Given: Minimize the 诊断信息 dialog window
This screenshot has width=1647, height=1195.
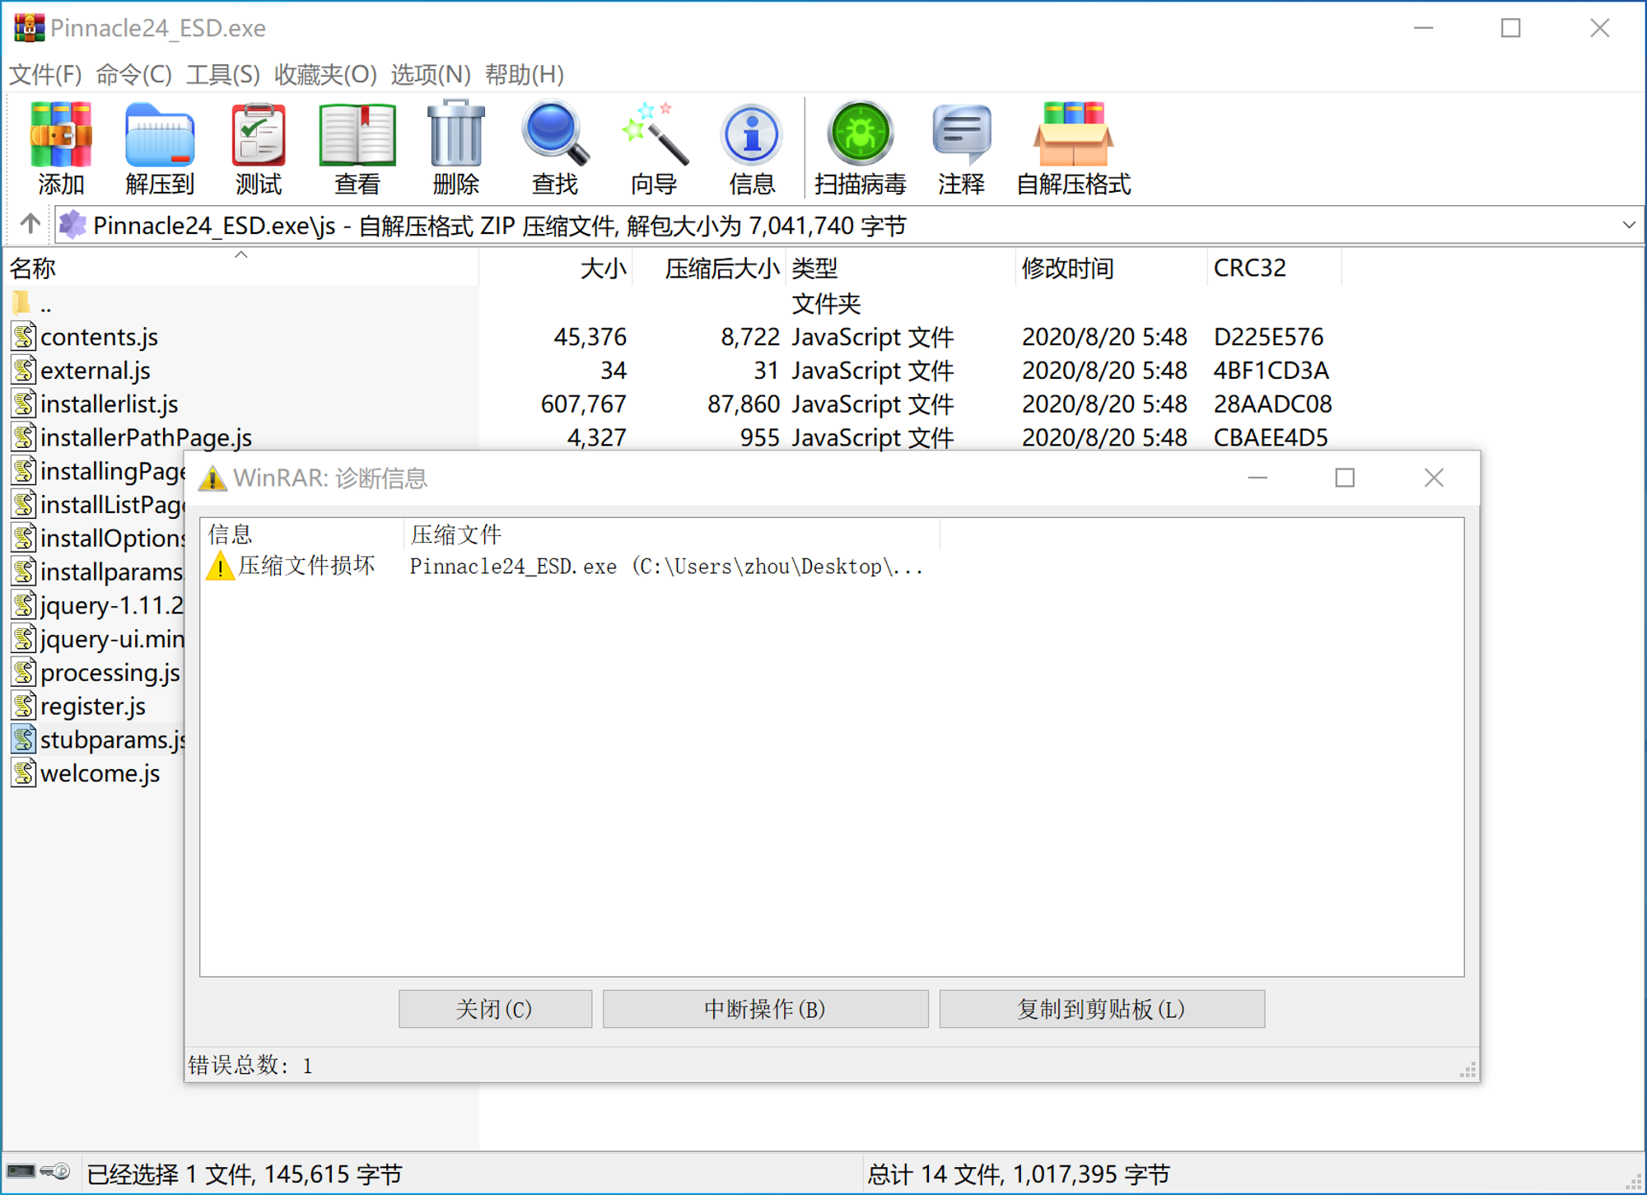Looking at the screenshot, I should click(x=1257, y=478).
